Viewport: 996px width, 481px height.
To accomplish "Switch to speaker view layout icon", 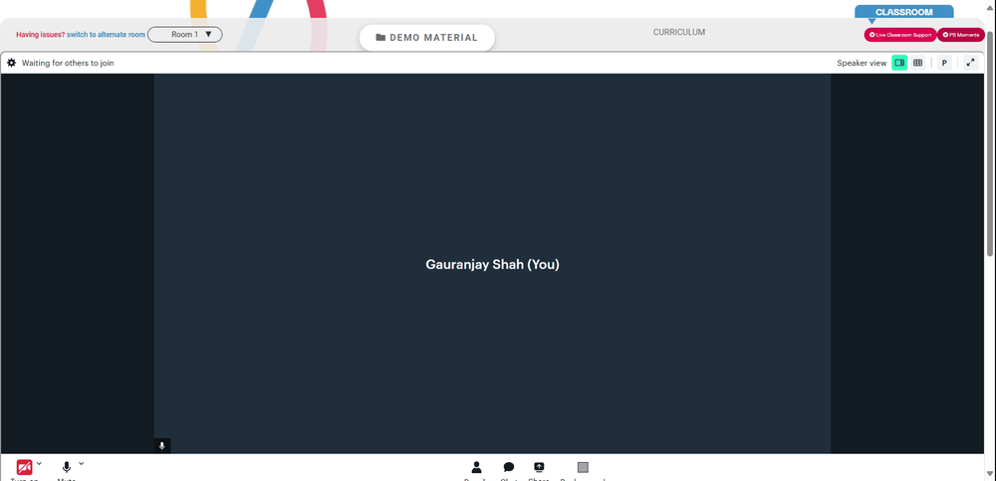I will pyautogui.click(x=898, y=63).
